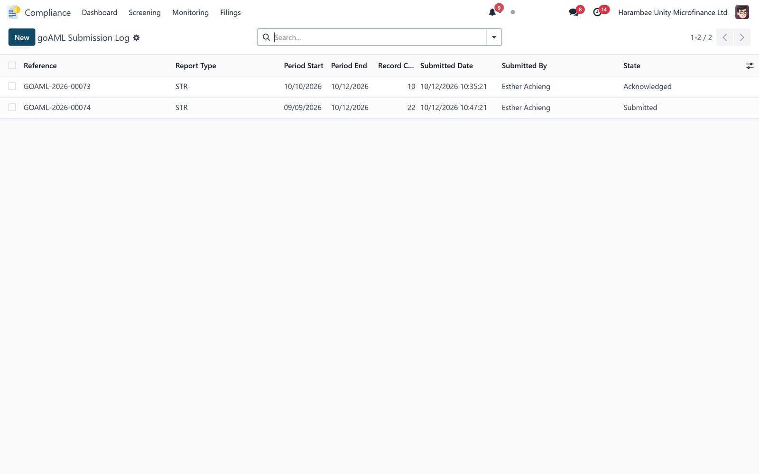The image size is (759, 474).
Task: Open the Filings menu
Action: [x=231, y=12]
